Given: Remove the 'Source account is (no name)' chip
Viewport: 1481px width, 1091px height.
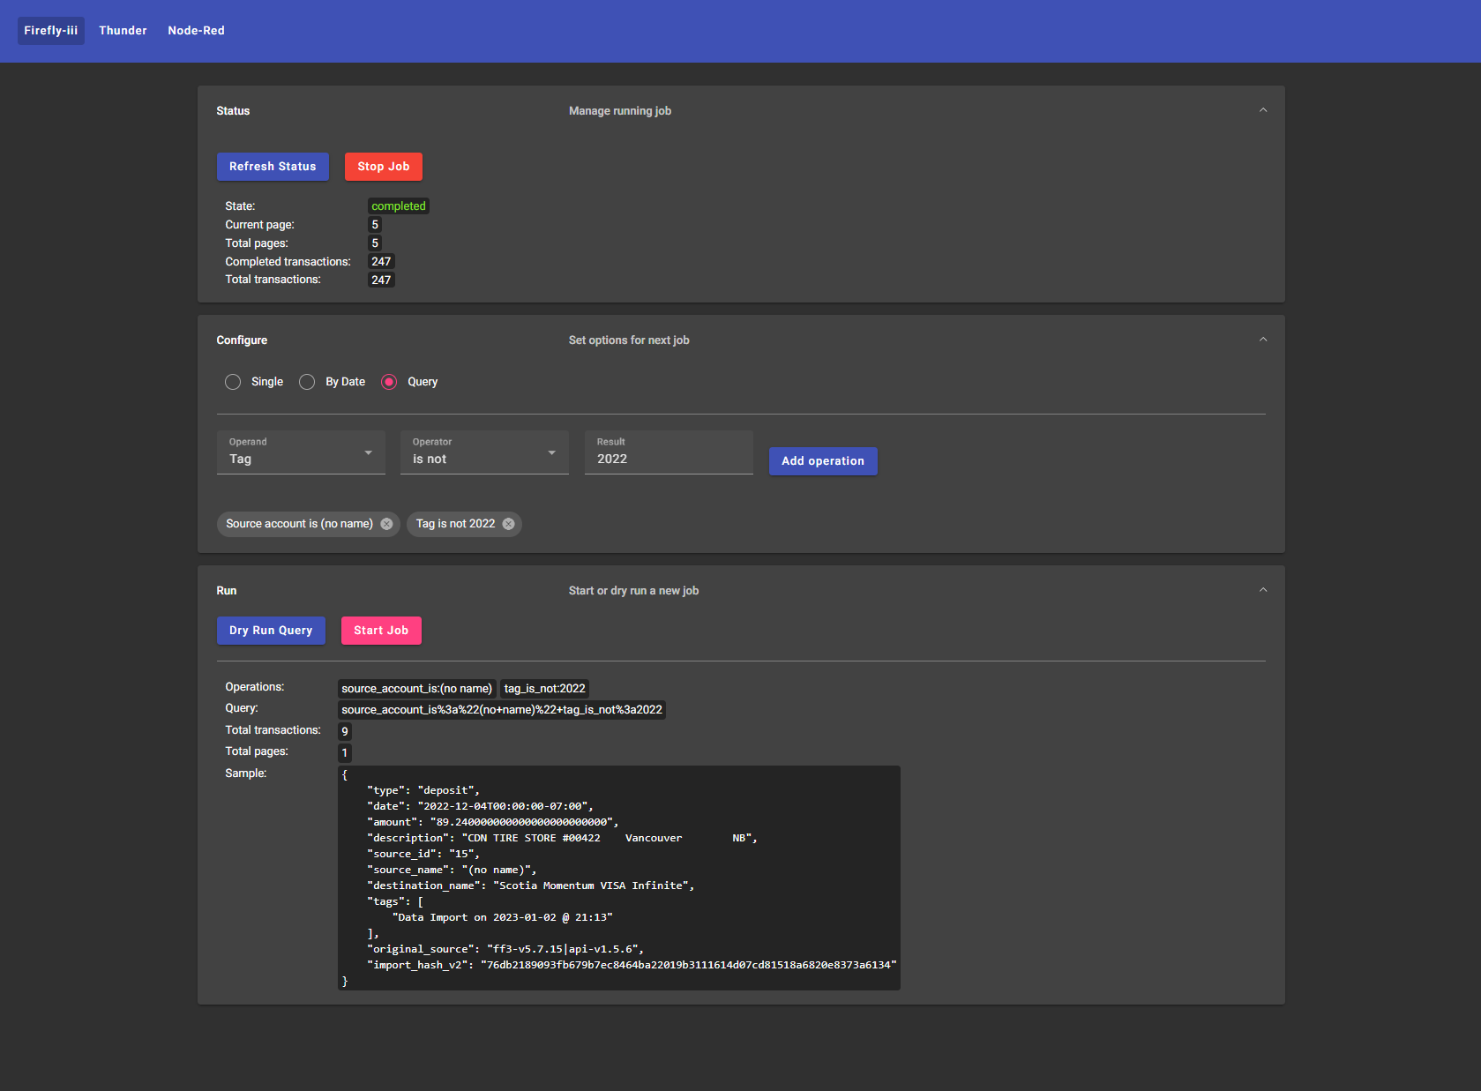Looking at the screenshot, I should click(x=386, y=524).
